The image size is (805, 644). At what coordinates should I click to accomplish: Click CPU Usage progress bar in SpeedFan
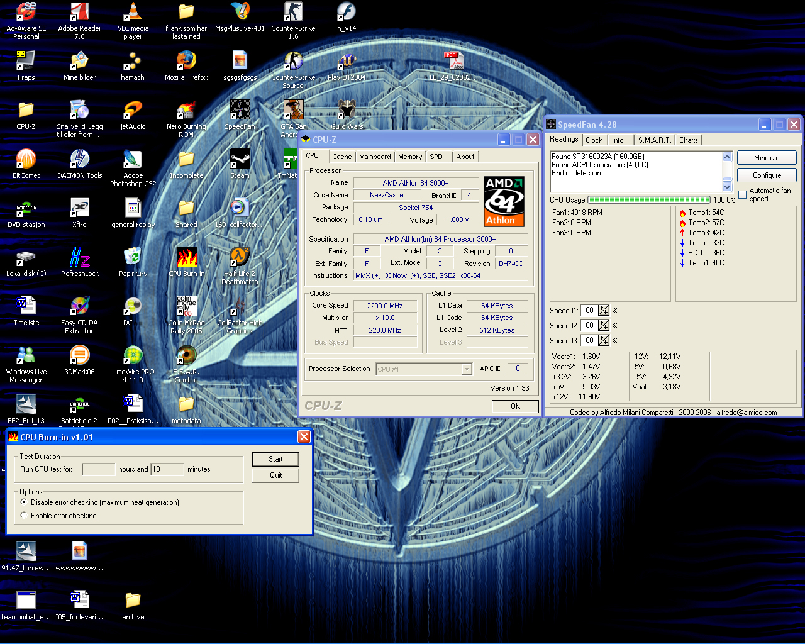click(648, 200)
